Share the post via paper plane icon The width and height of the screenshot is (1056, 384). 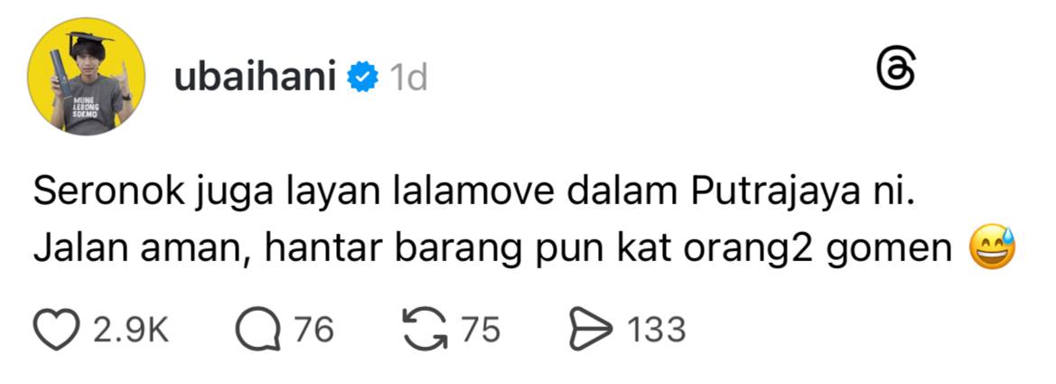592,330
